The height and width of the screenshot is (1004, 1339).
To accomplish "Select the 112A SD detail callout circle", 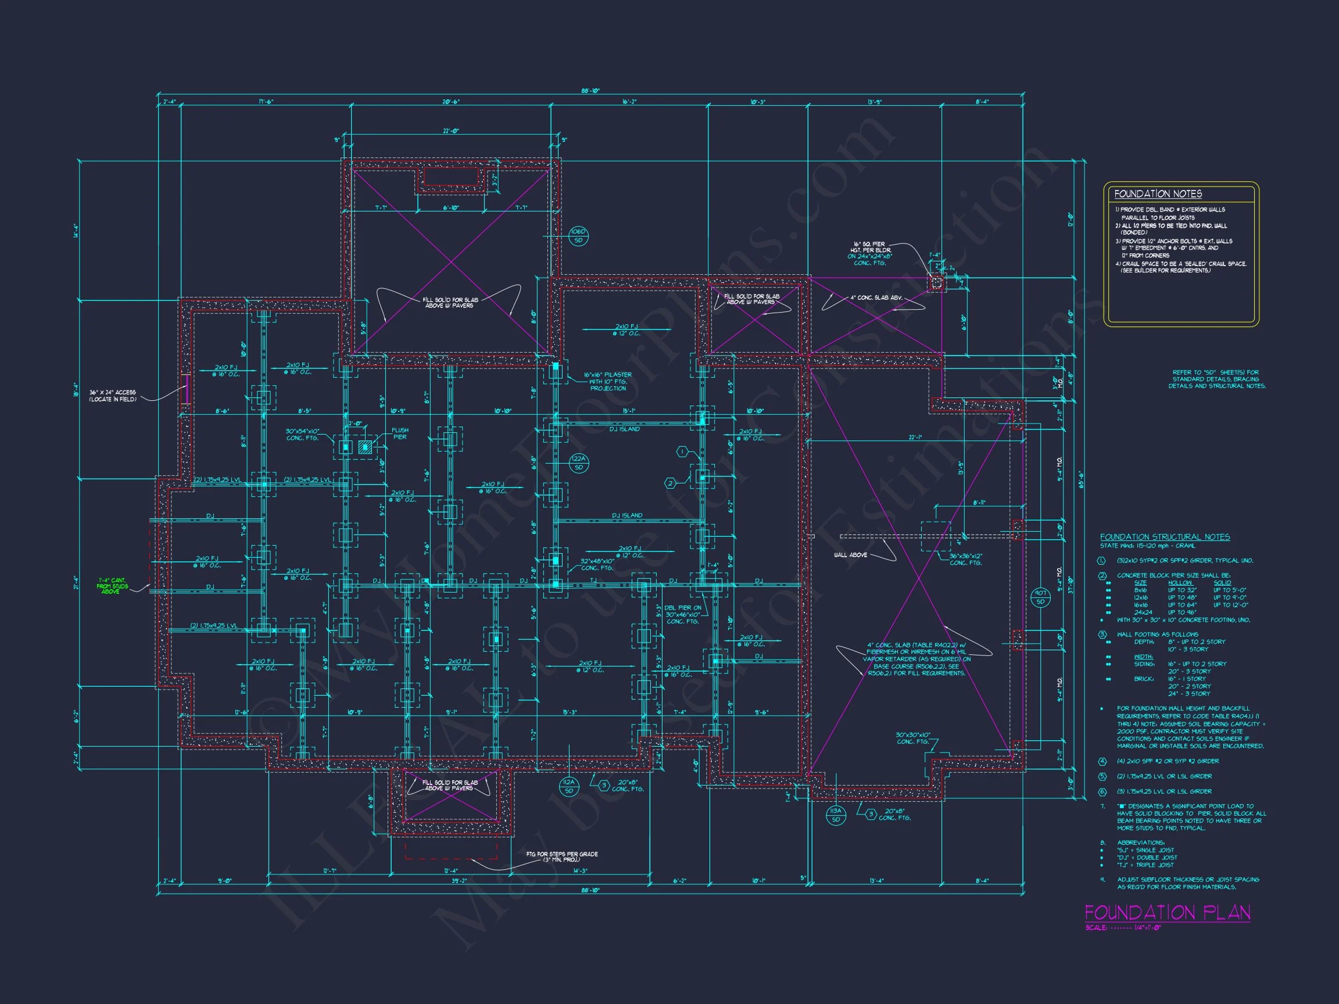I will [568, 787].
